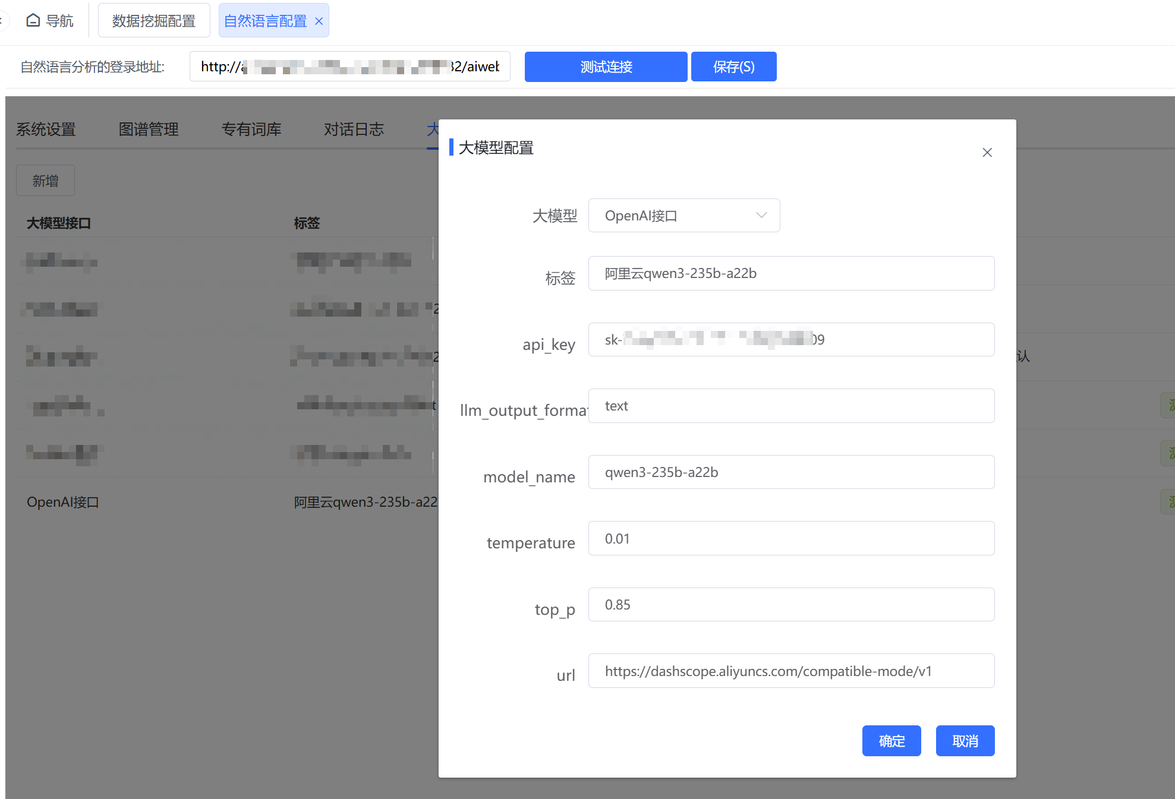Click the top_p input field

tap(791, 605)
